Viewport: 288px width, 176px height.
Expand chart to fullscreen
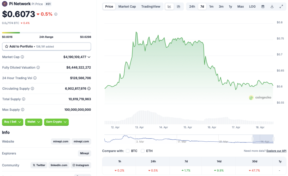click(x=281, y=6)
